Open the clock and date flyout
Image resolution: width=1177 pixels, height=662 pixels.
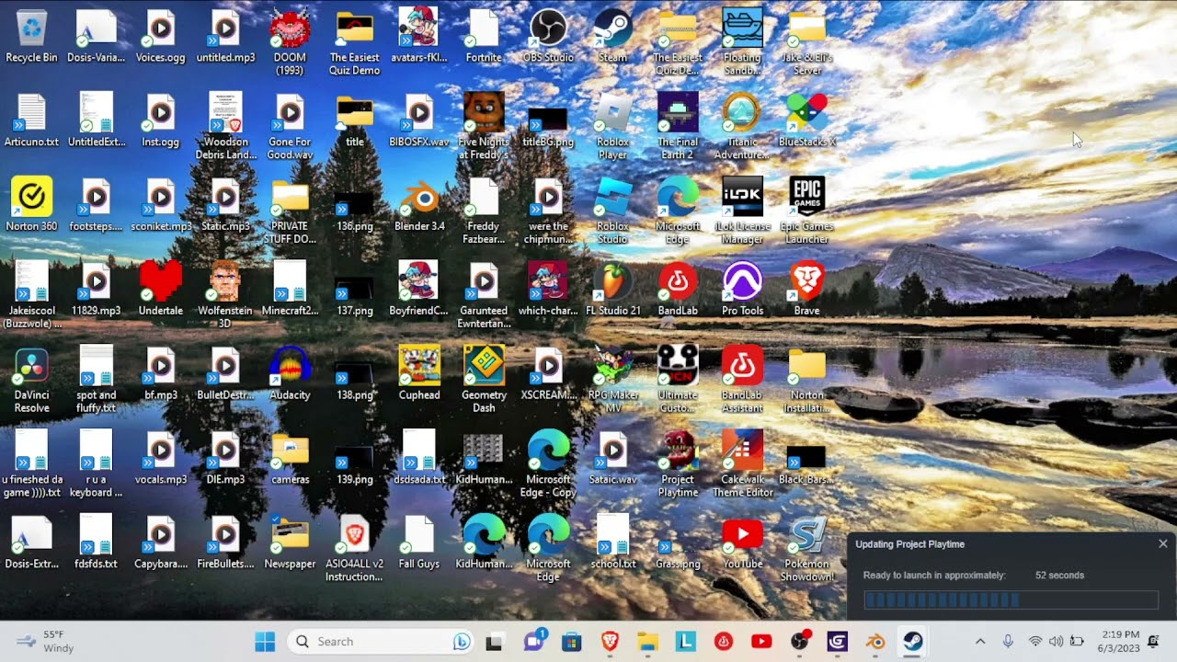[1117, 642]
